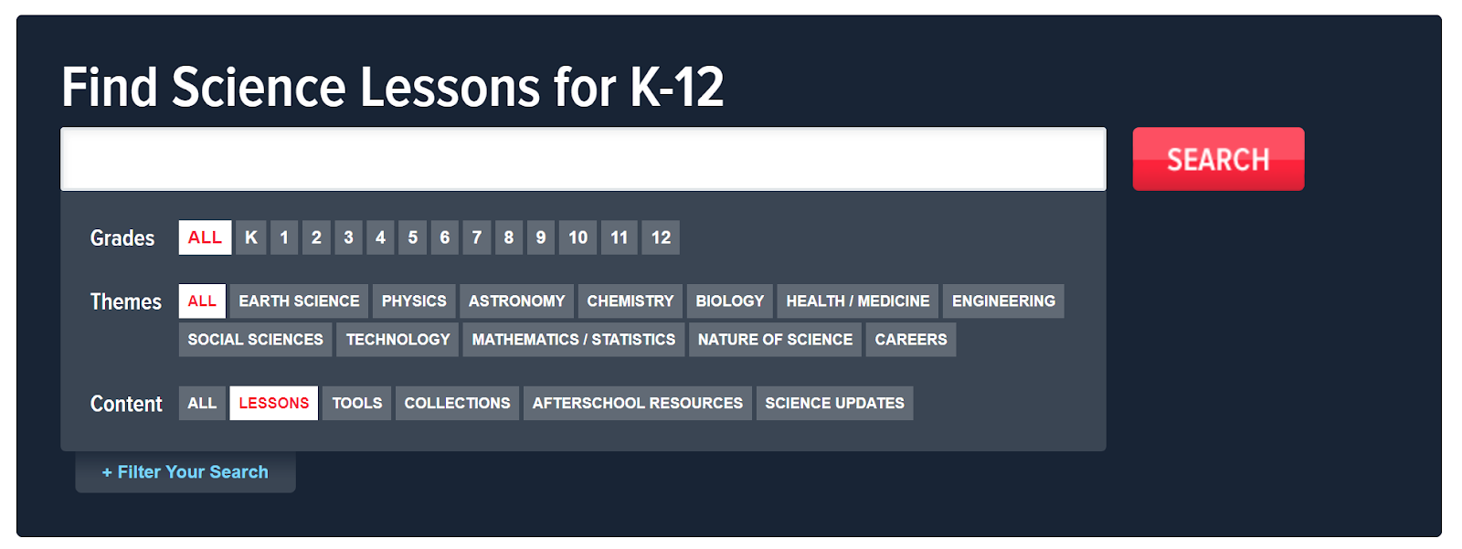Select Afterschool Resources content

pos(637,403)
